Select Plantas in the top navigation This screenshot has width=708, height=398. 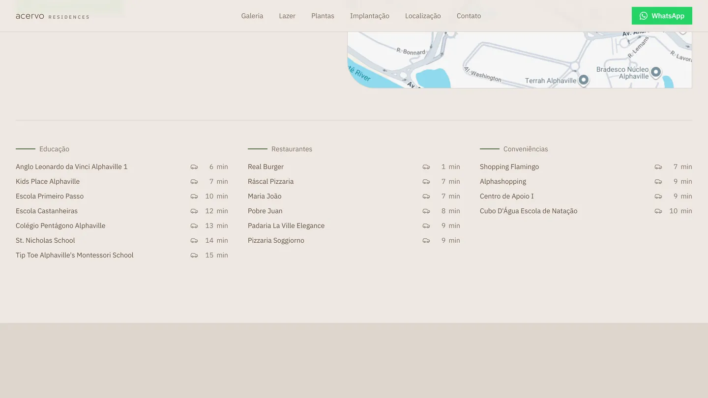(323, 16)
